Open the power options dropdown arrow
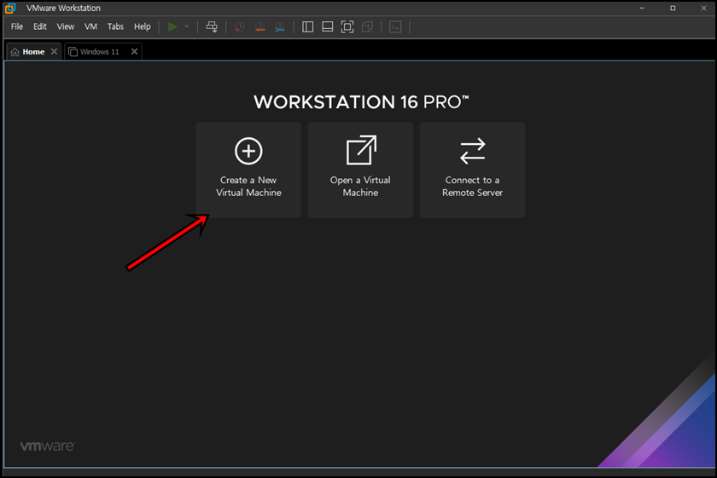This screenshot has width=717, height=478. (x=187, y=27)
